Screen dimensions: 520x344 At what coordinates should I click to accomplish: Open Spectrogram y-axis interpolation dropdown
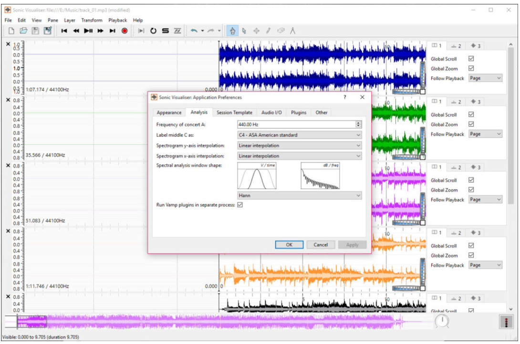click(x=299, y=145)
